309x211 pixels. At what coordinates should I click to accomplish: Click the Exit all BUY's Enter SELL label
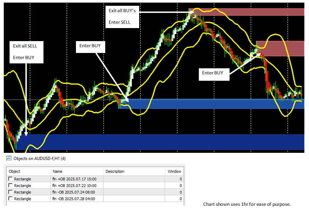[x=122, y=17]
